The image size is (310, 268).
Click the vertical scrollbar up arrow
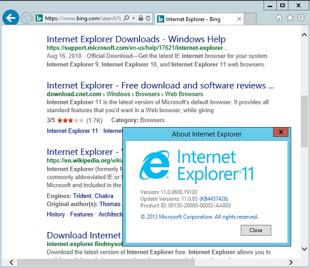(304, 35)
